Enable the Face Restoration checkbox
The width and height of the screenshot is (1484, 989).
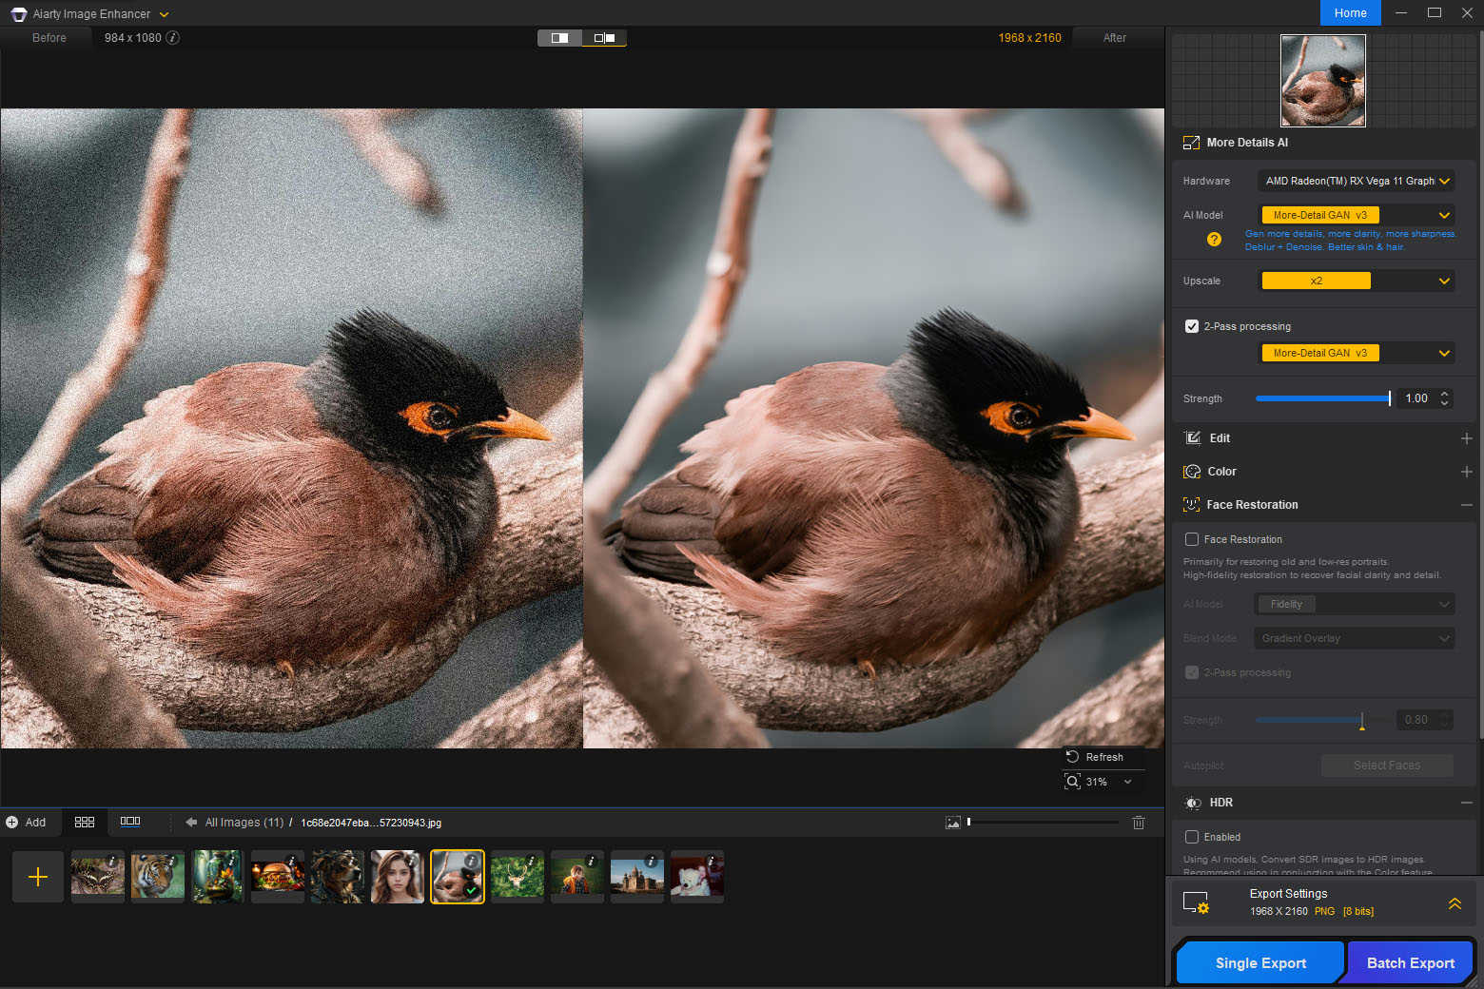tap(1192, 539)
